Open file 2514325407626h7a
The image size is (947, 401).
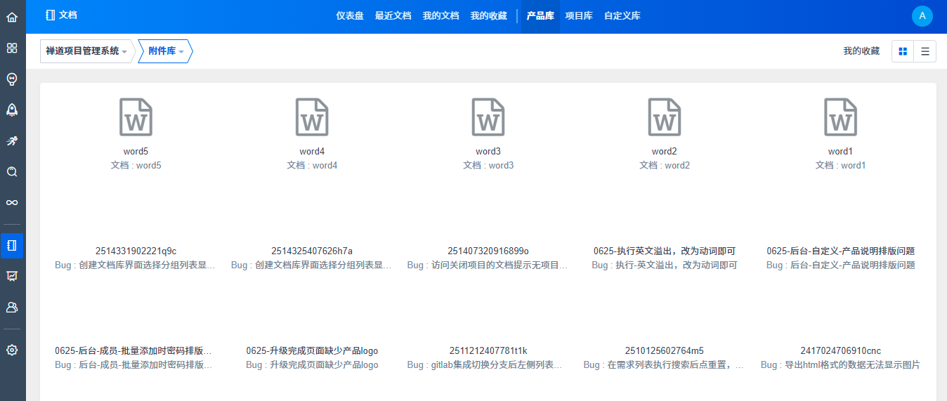pos(312,251)
